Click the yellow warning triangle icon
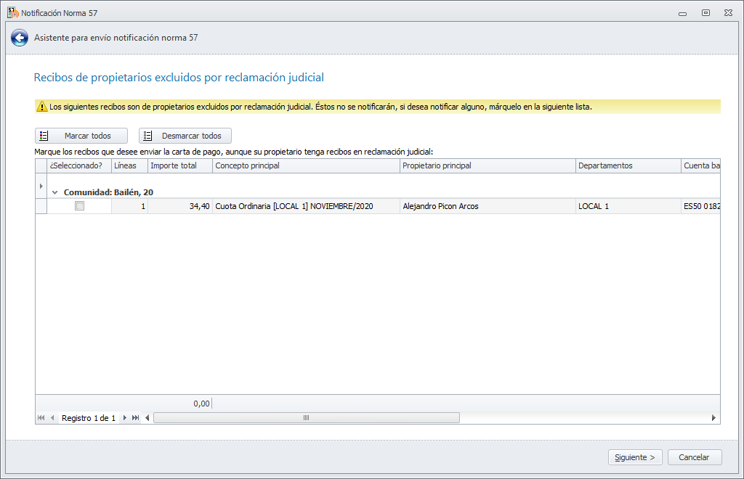Viewport: 744px width, 479px height. point(42,107)
